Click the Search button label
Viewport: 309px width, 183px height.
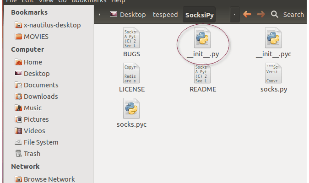(x=293, y=15)
